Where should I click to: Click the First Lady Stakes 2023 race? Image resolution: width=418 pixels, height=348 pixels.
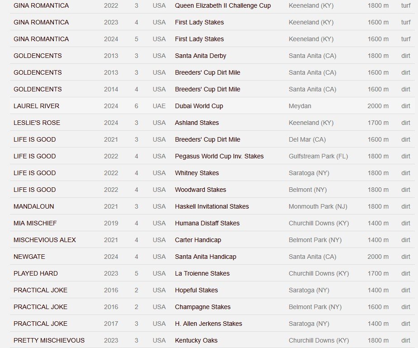[199, 22]
